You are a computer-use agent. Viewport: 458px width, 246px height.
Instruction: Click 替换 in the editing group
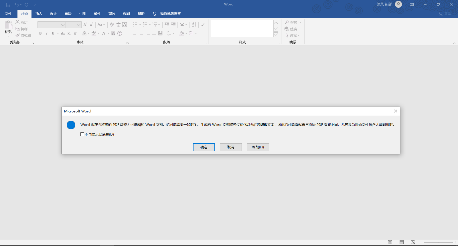click(x=291, y=29)
